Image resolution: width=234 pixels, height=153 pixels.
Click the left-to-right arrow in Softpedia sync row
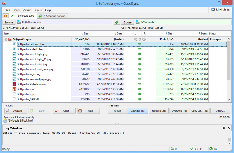(144, 39)
